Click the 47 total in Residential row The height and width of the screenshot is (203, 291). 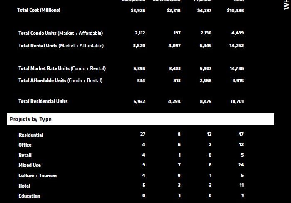click(x=241, y=135)
